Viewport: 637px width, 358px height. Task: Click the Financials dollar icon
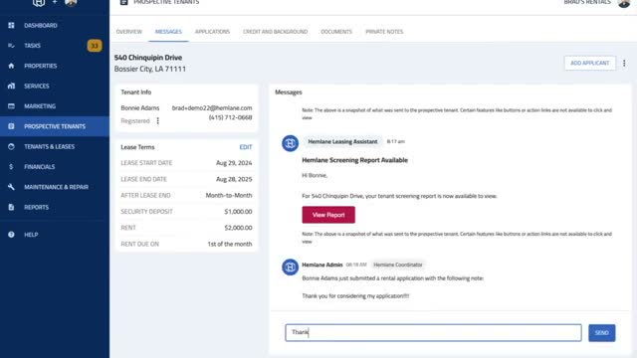point(11,167)
